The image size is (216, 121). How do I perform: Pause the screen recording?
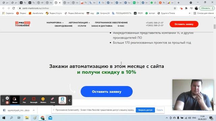pyautogui.click(x=7, y=98)
